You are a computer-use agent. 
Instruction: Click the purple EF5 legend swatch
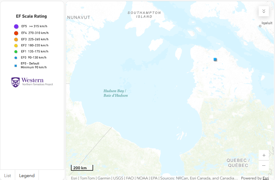point(16,27)
